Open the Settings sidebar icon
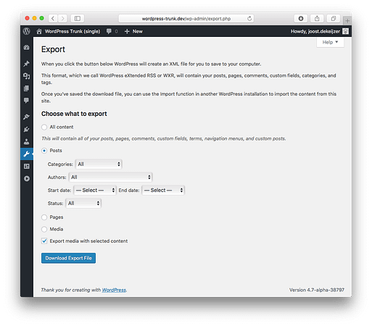372x326 pixels. click(x=27, y=166)
